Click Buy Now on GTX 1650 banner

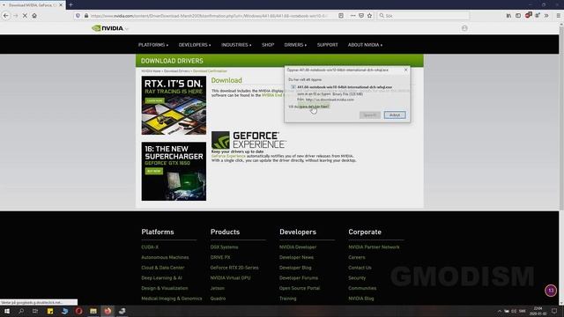click(x=154, y=171)
